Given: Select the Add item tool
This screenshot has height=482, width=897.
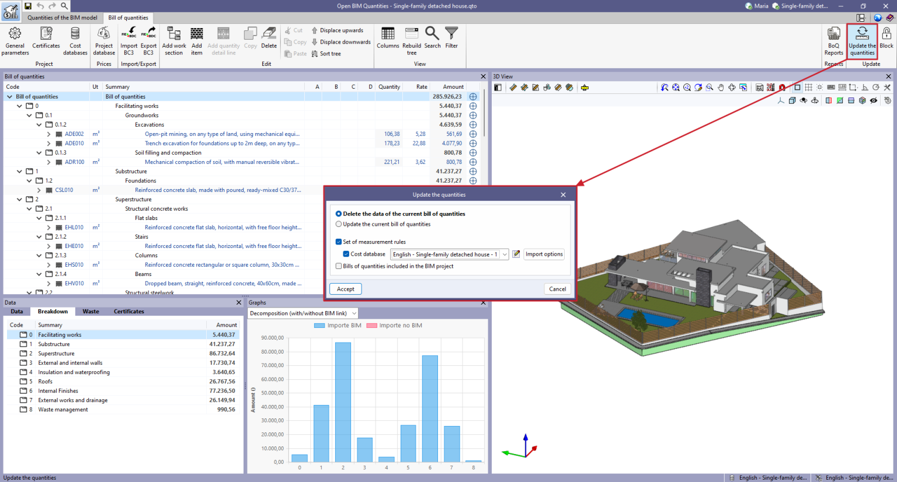Looking at the screenshot, I should (197, 39).
